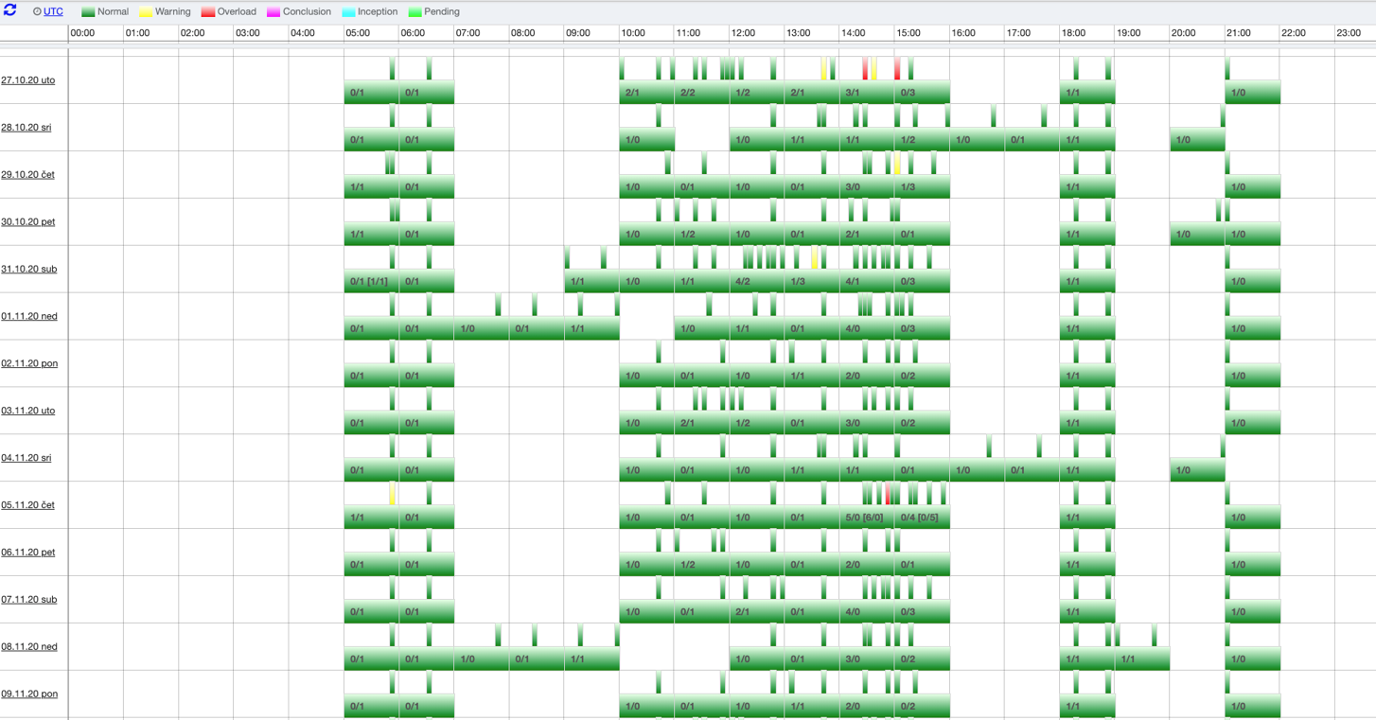This screenshot has width=1376, height=720.
Task: Open the 27.10.20 uto date link
Action: pos(27,80)
